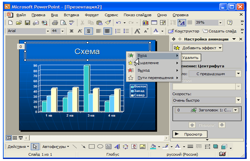Toggle show formatting button
This screenshot has width=250, height=161.
[x=182, y=23]
